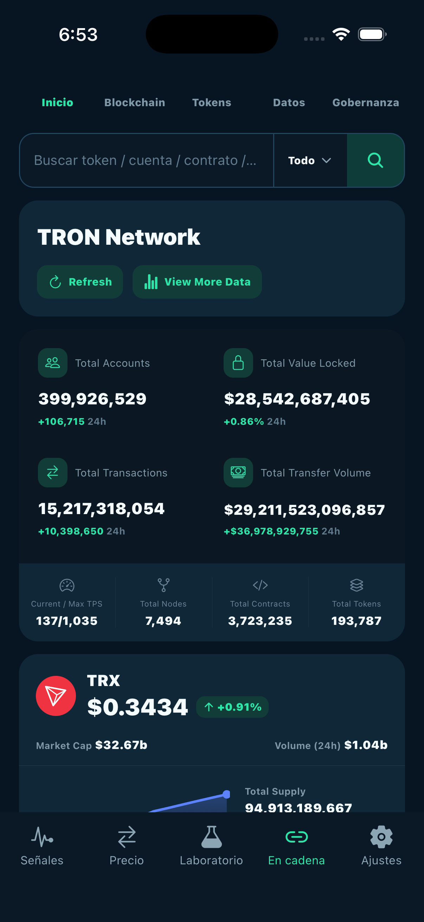This screenshot has height=922, width=424.
Task: Click the +0.86% 24h change
Action: point(255,422)
